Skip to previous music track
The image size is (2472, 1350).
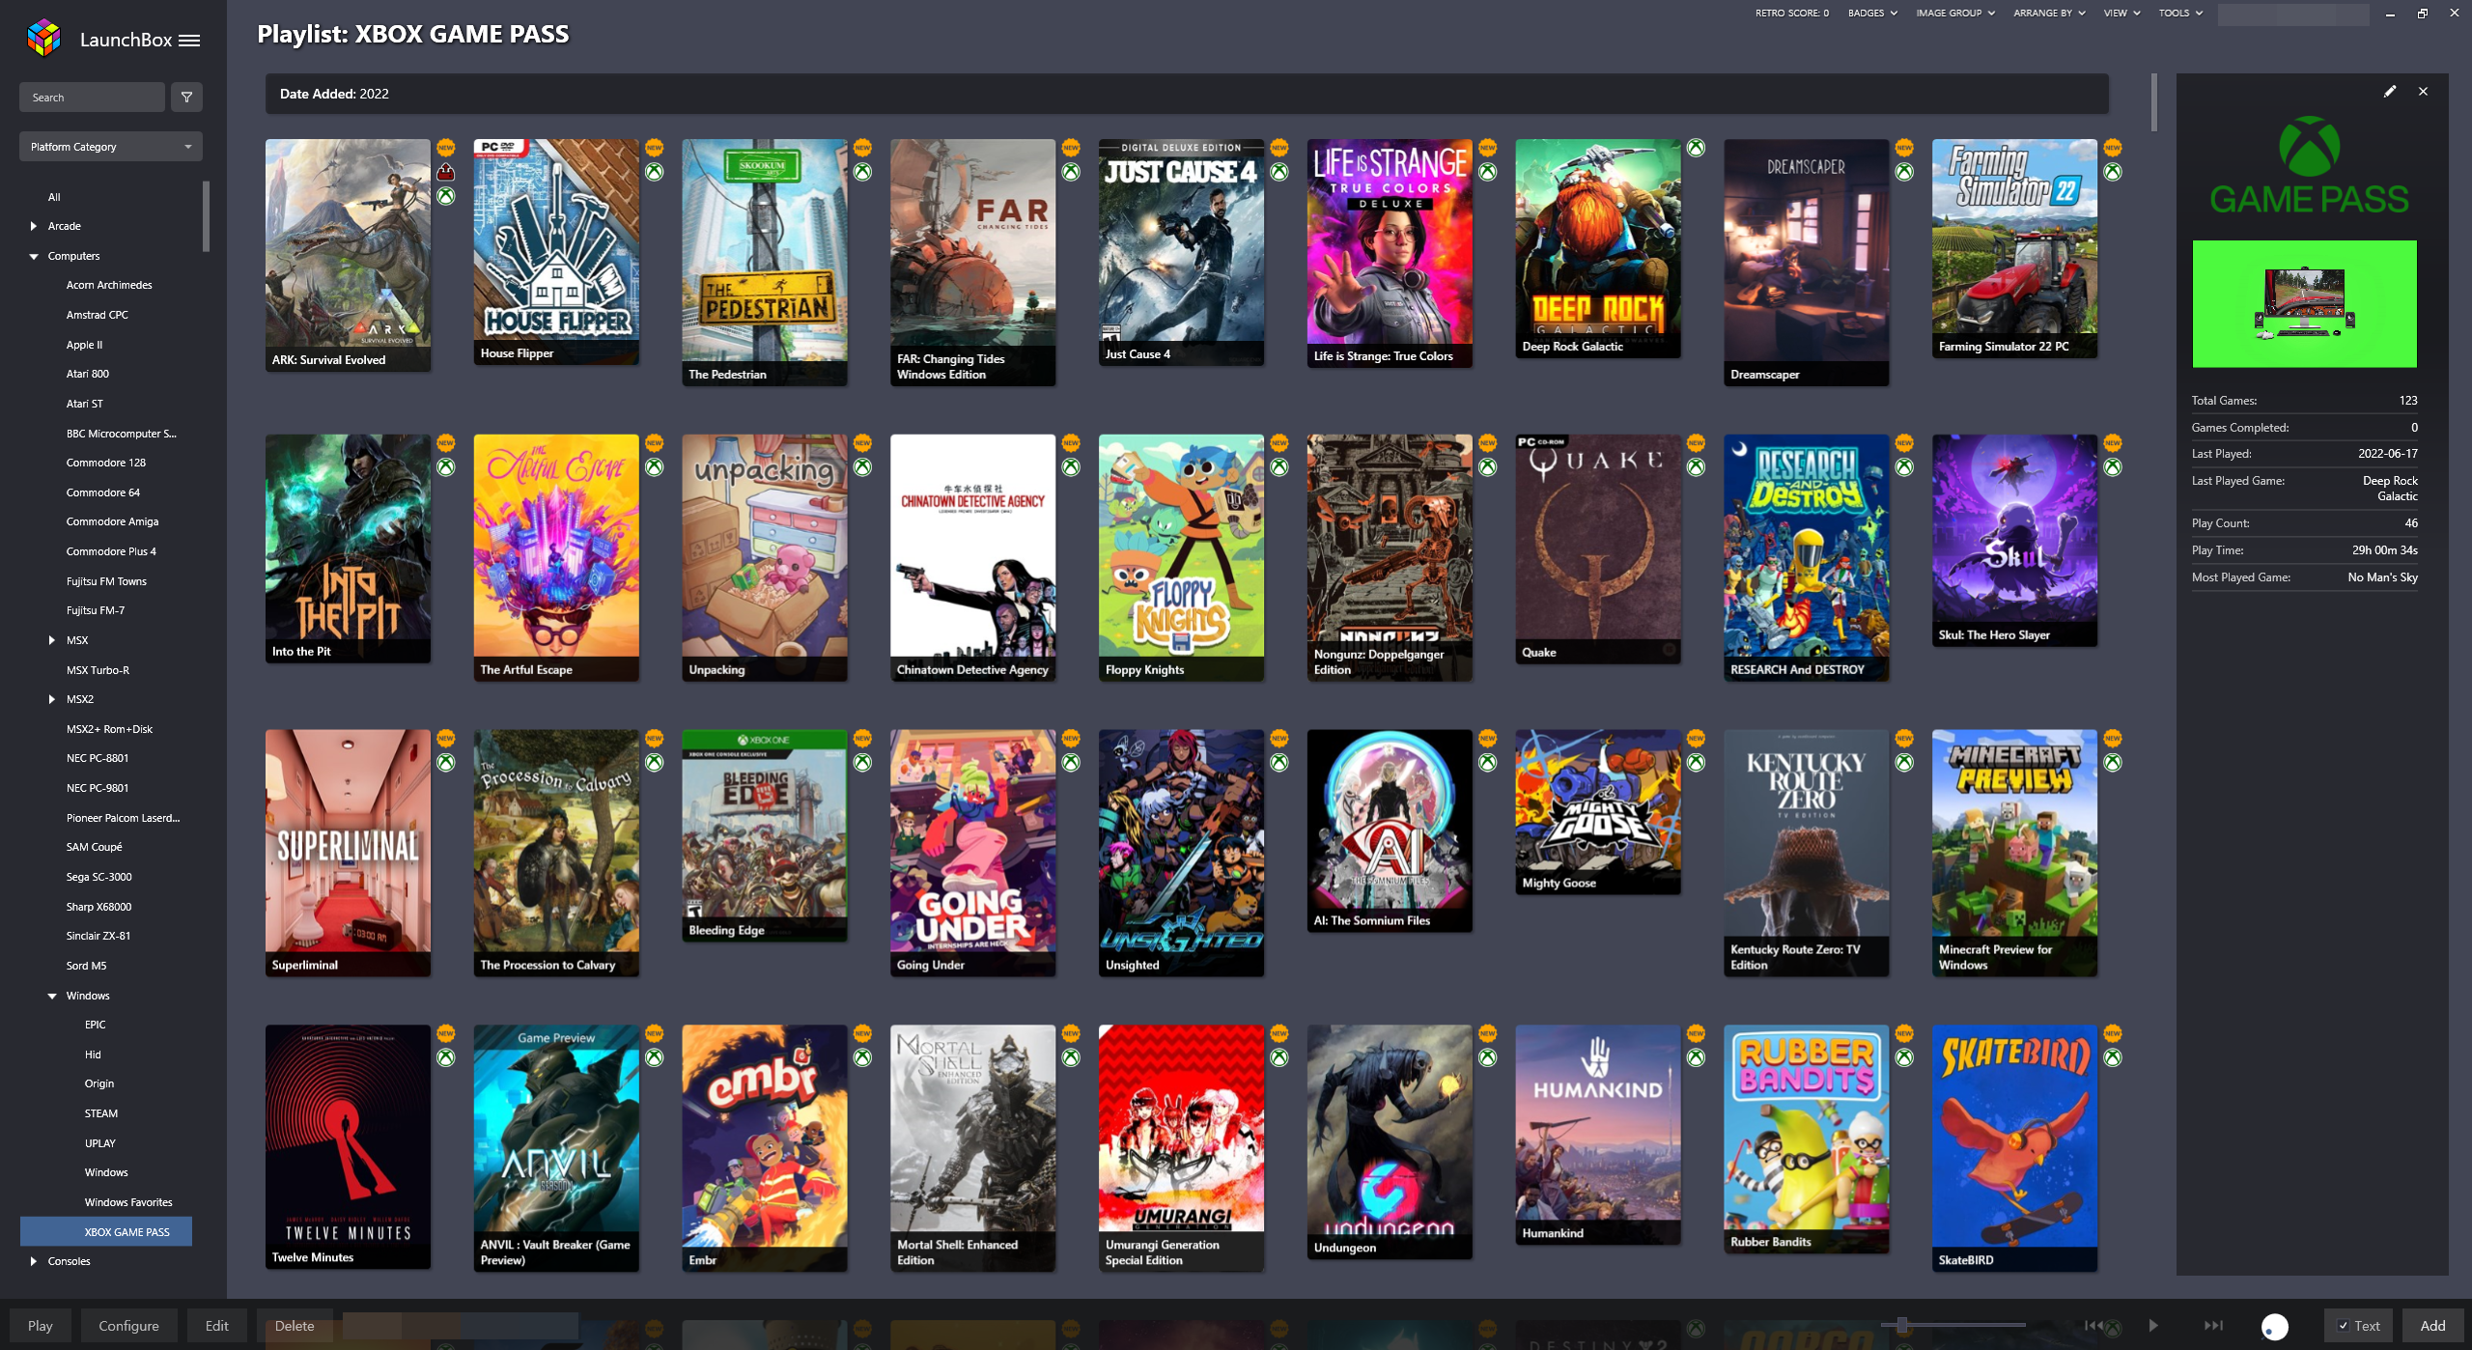click(2093, 1326)
